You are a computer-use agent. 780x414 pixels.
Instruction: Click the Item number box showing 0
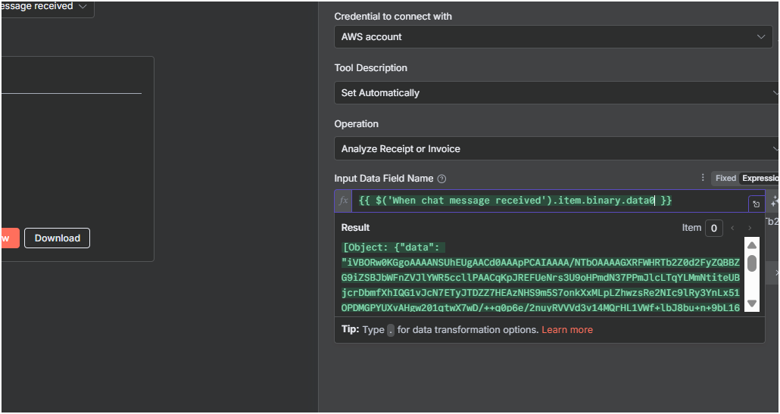coord(713,228)
